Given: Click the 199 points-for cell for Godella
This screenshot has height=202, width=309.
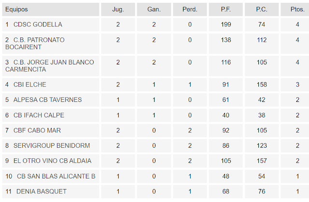Looking at the screenshot, I should [x=226, y=25].
